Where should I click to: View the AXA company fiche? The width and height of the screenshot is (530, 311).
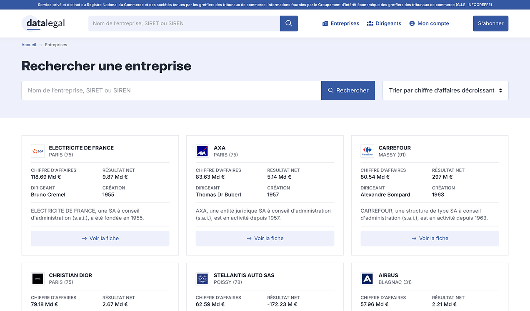click(265, 238)
